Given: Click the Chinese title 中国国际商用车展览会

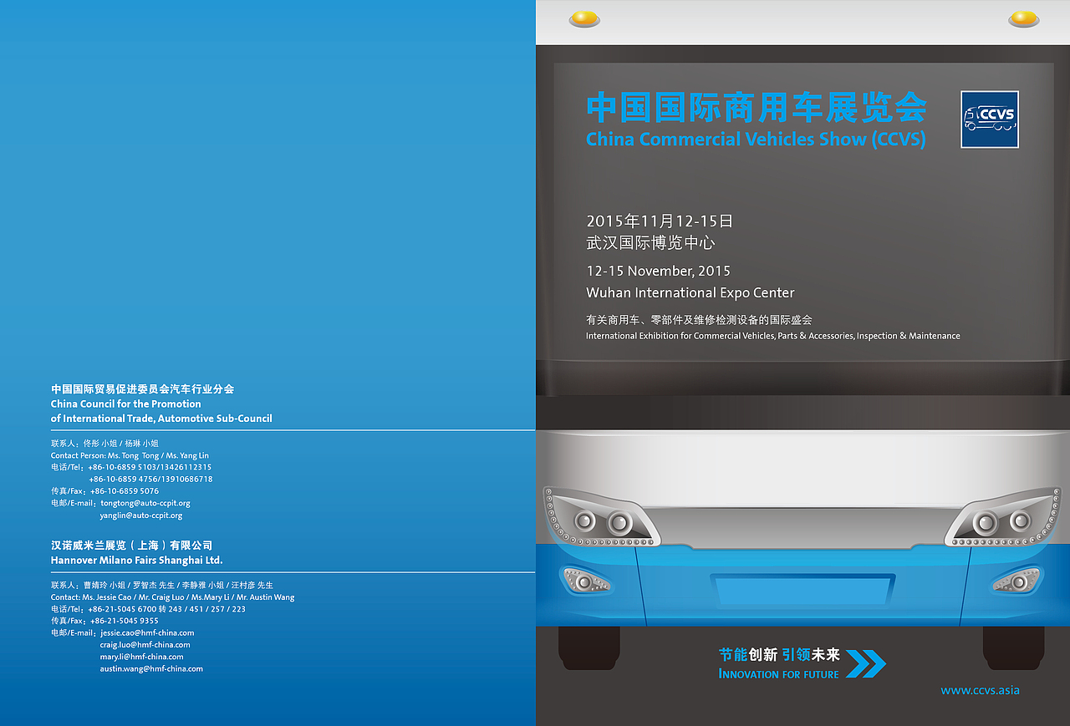Looking at the screenshot, I should pyautogui.click(x=757, y=108).
